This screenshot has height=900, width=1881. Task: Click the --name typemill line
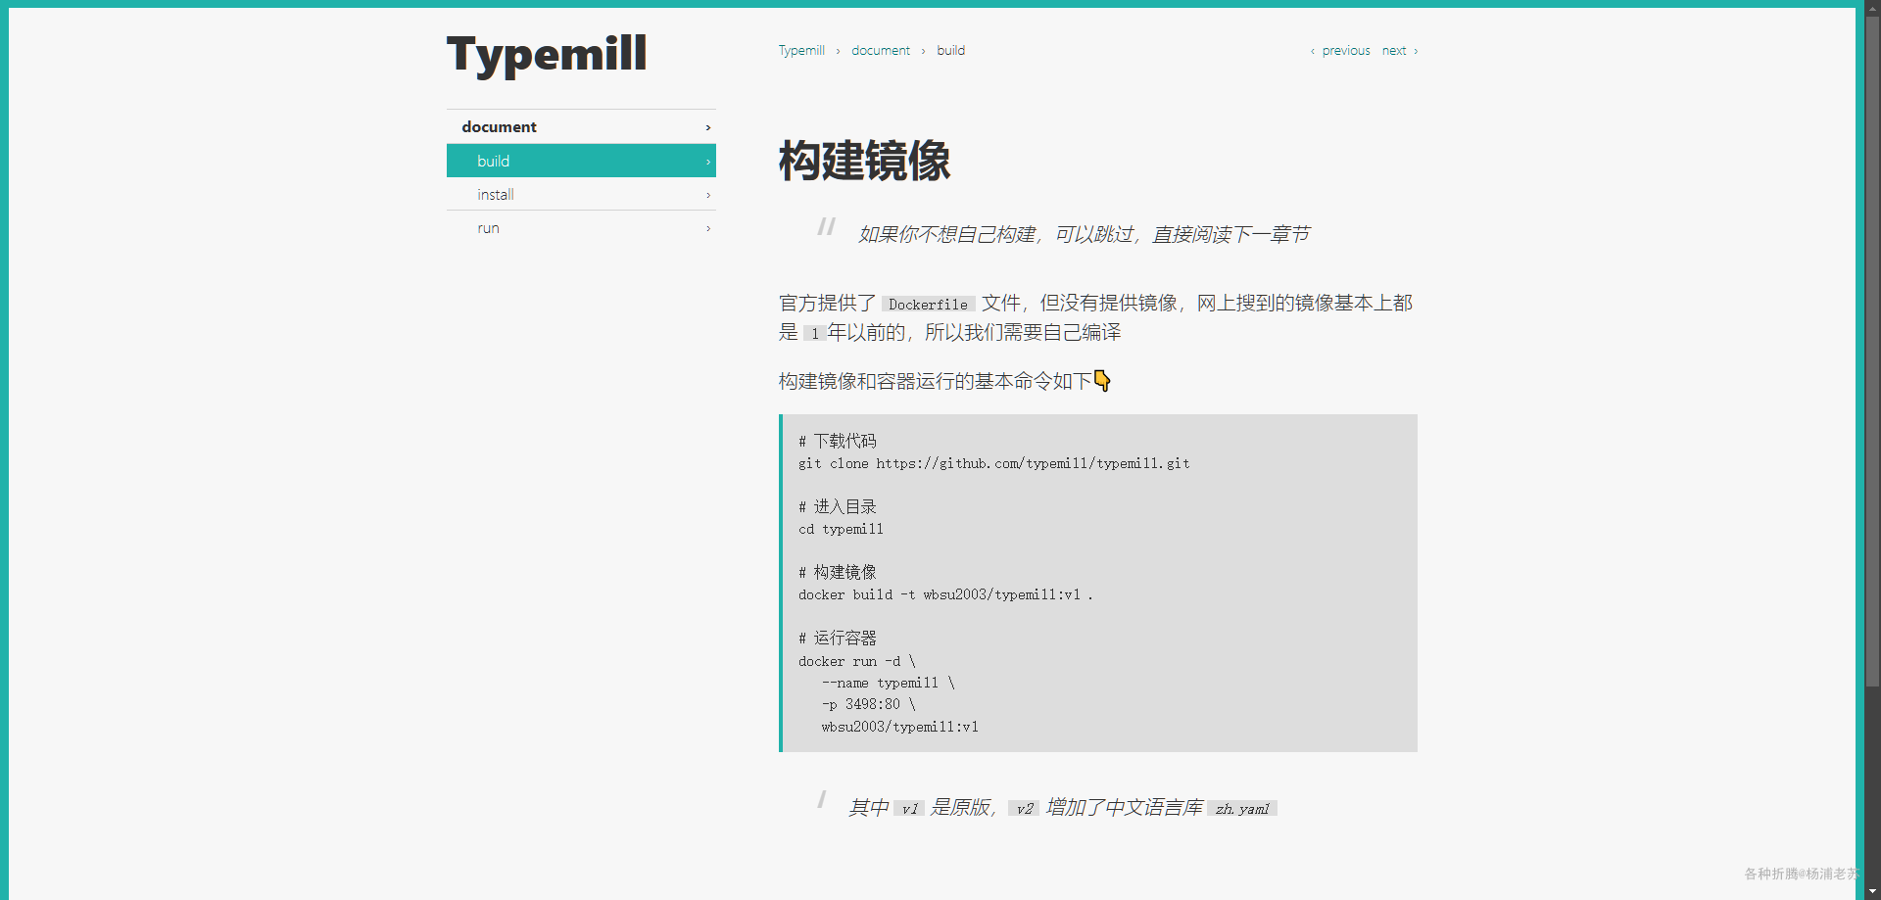click(x=888, y=683)
